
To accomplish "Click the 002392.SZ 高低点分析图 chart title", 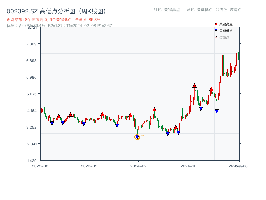I will tap(56, 11).
